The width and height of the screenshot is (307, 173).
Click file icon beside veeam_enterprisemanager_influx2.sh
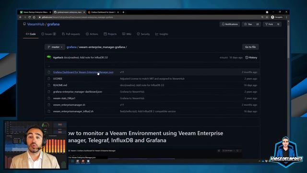(49, 111)
